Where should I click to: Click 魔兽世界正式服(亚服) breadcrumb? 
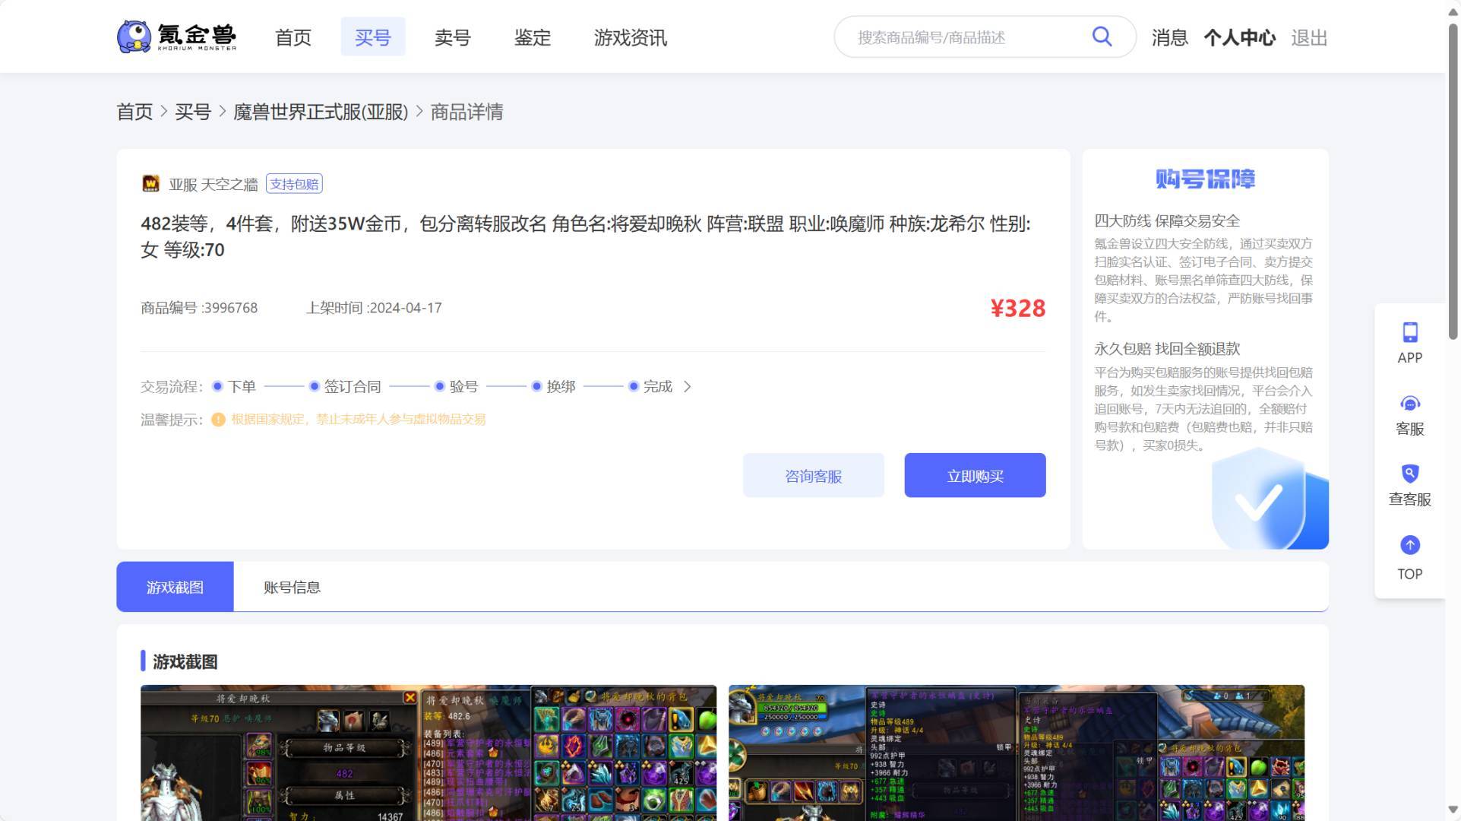point(321,112)
